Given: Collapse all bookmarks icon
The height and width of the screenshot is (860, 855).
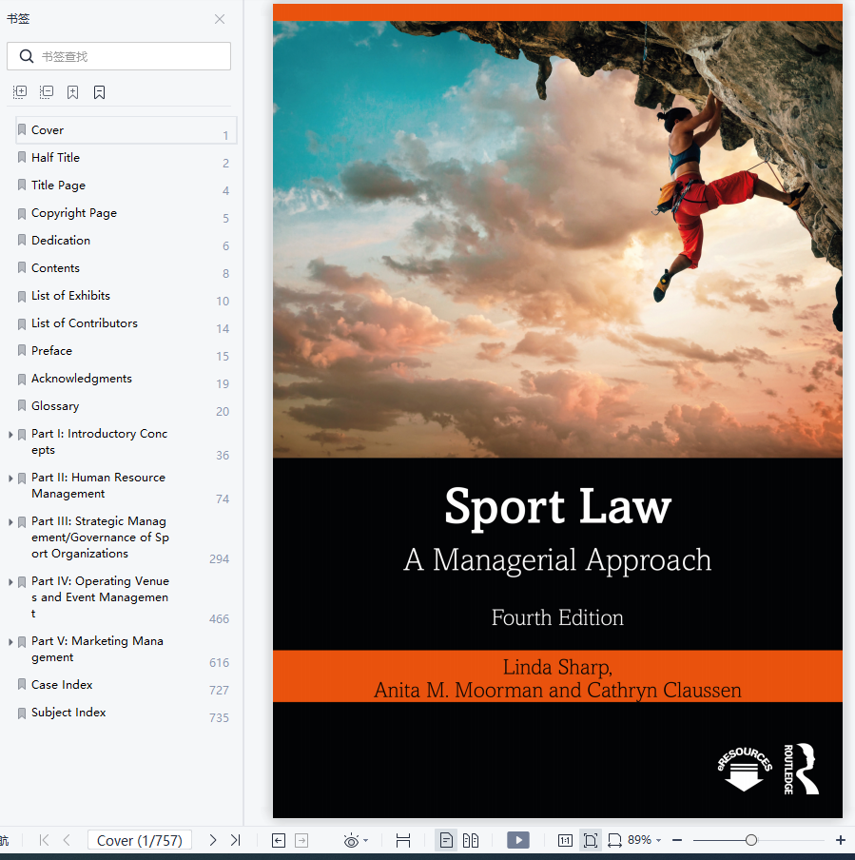Looking at the screenshot, I should [47, 92].
